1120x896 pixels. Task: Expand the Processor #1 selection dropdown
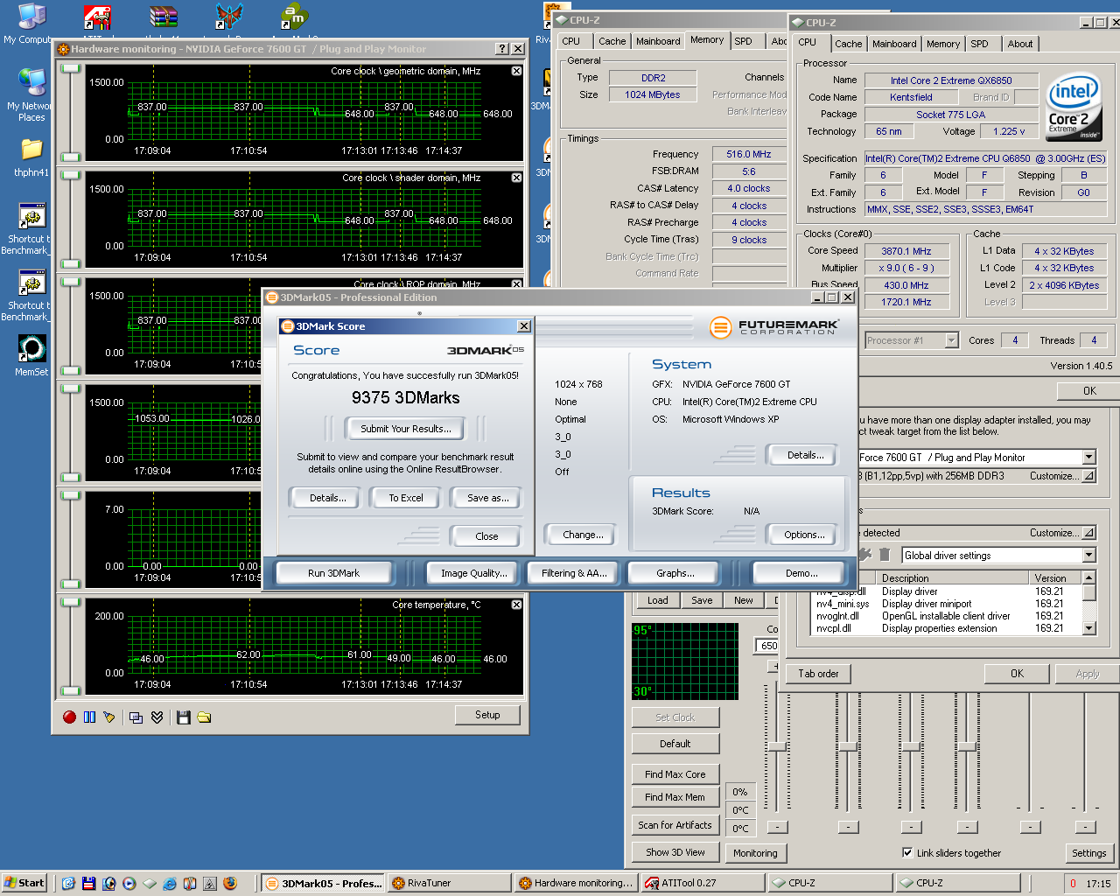(x=951, y=340)
